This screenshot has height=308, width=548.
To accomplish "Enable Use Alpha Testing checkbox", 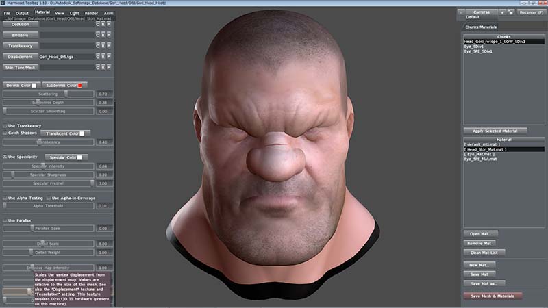I will (x=5, y=198).
